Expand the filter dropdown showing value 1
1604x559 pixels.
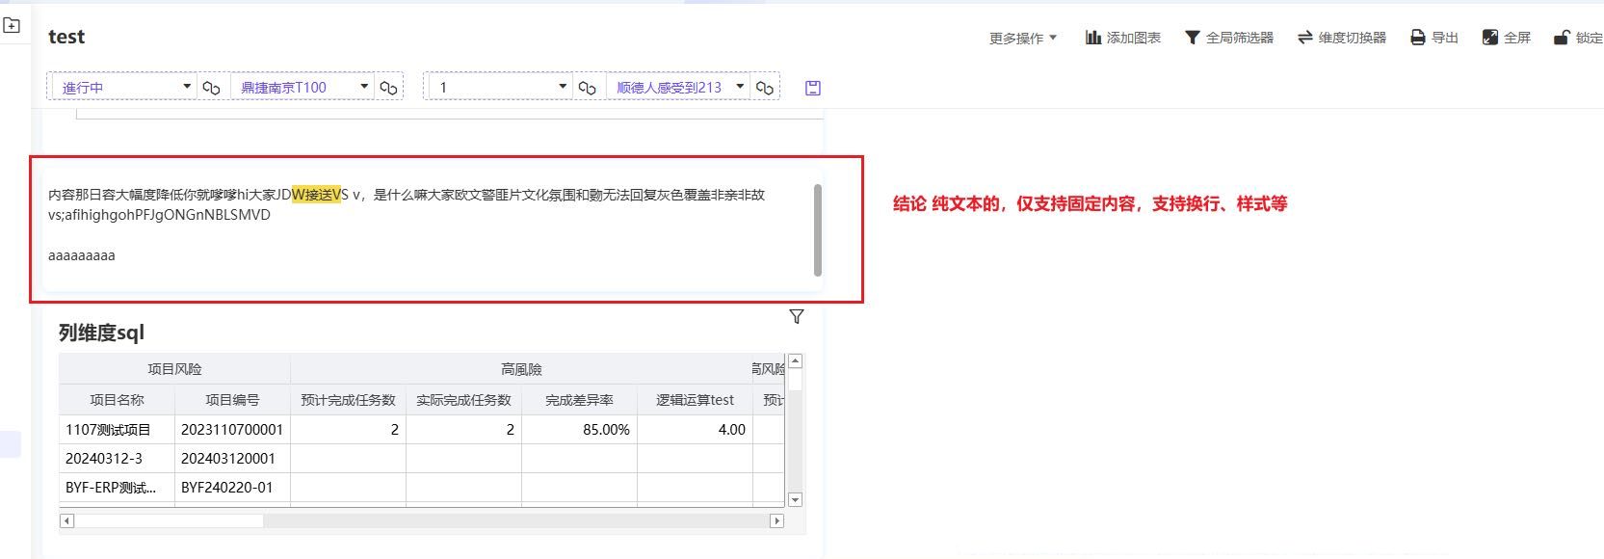tap(499, 87)
